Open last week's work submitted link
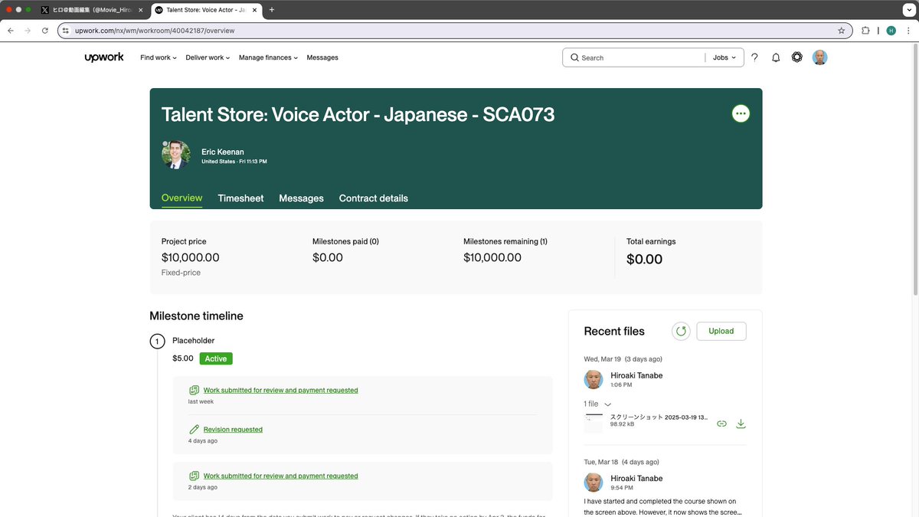 [x=280, y=390]
